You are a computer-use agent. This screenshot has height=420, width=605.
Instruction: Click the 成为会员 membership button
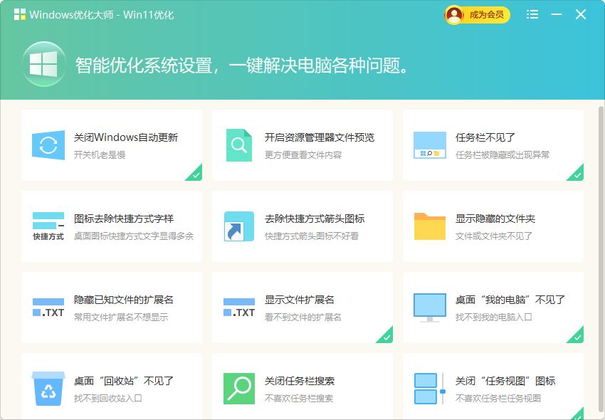coord(478,15)
